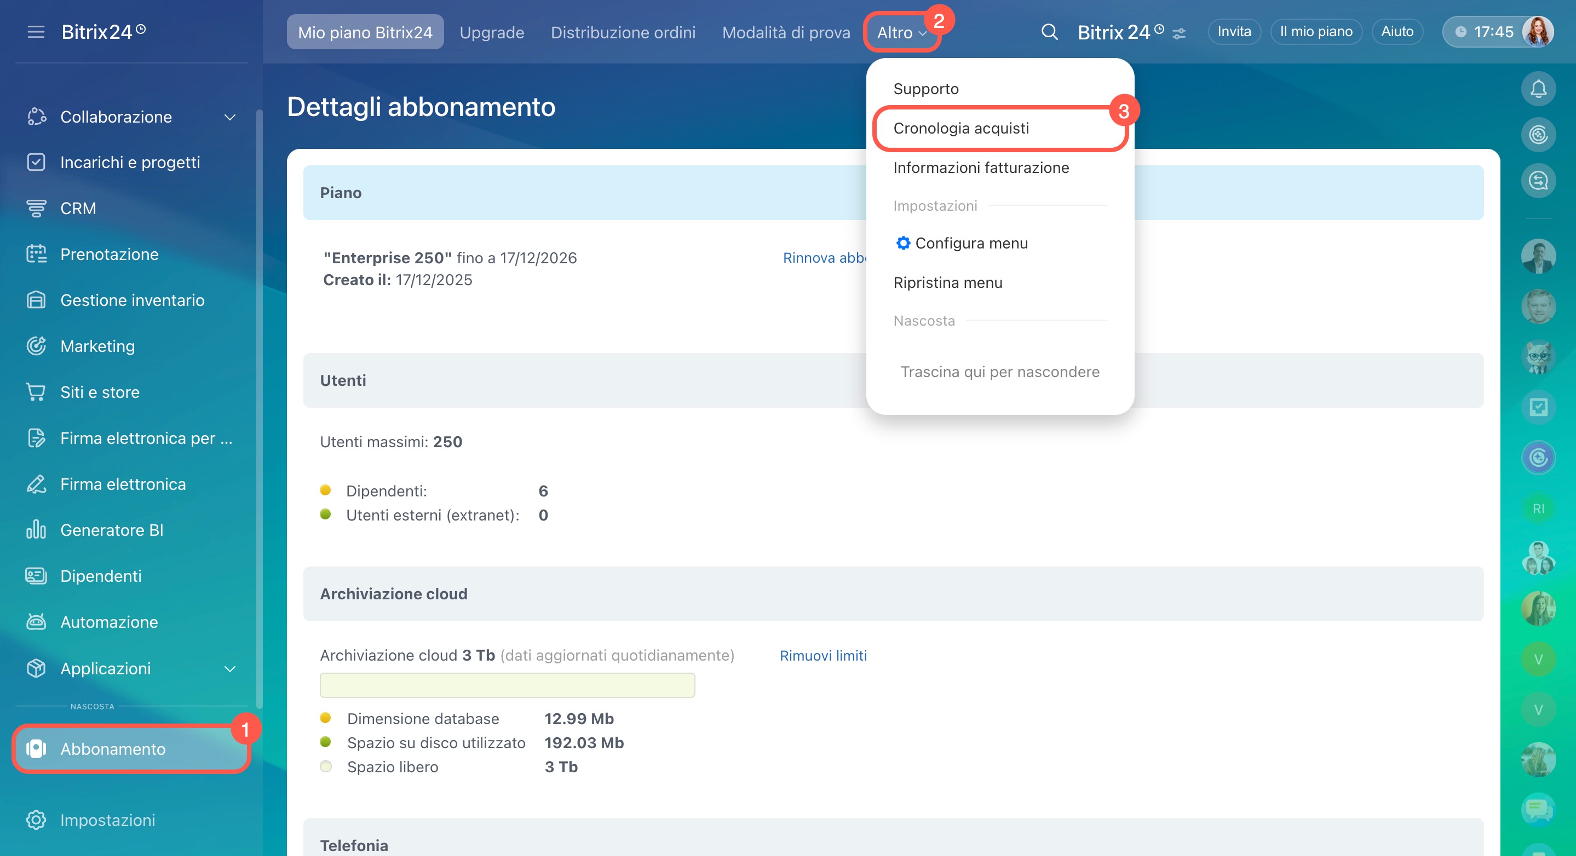
Task: Expand the Applicazioni section chevron
Action: [x=230, y=668]
